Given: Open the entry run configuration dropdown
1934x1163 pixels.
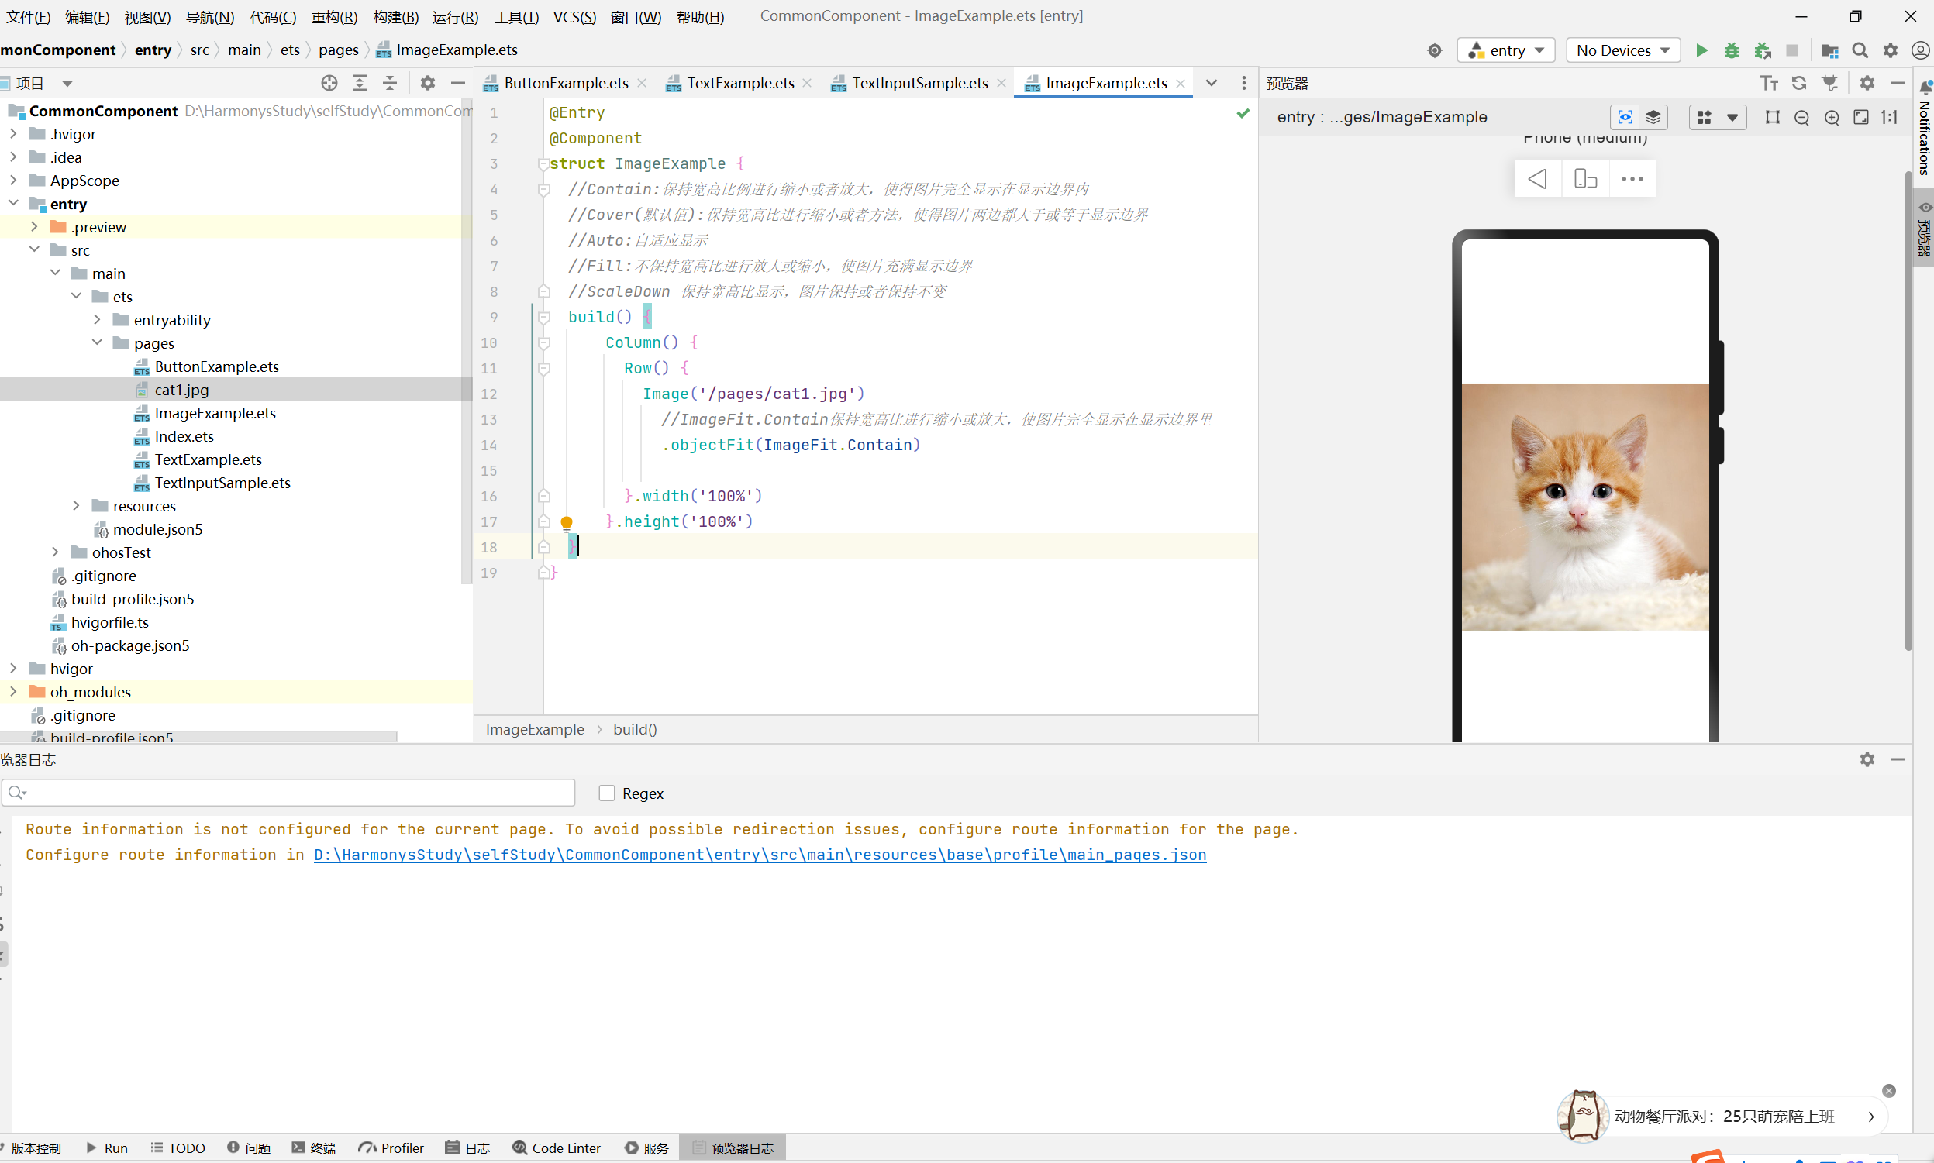Looking at the screenshot, I should tap(1505, 50).
